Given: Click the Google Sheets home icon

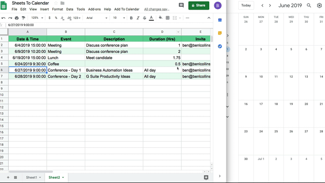Looking at the screenshot, I should point(4,6).
